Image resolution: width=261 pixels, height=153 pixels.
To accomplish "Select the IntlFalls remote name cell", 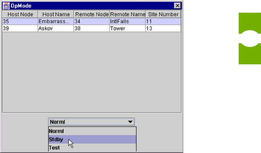I will coord(128,21).
